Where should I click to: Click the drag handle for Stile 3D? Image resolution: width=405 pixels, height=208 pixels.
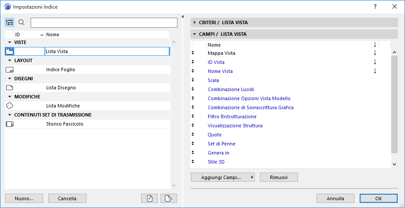point(193,162)
